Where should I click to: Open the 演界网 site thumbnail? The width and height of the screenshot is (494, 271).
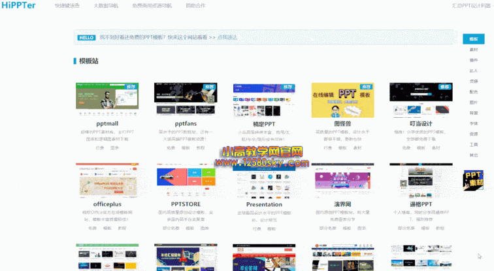[x=342, y=181]
